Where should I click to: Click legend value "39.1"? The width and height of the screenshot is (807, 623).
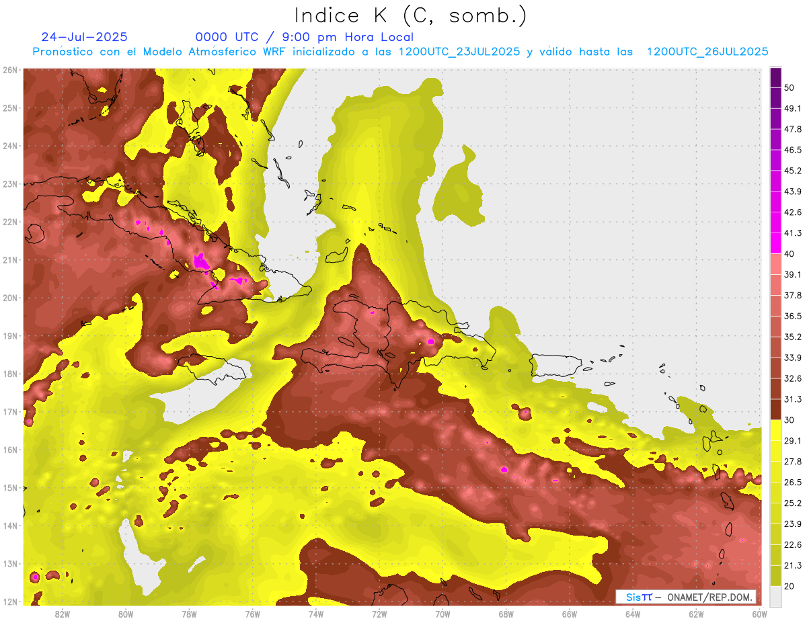[x=793, y=274]
